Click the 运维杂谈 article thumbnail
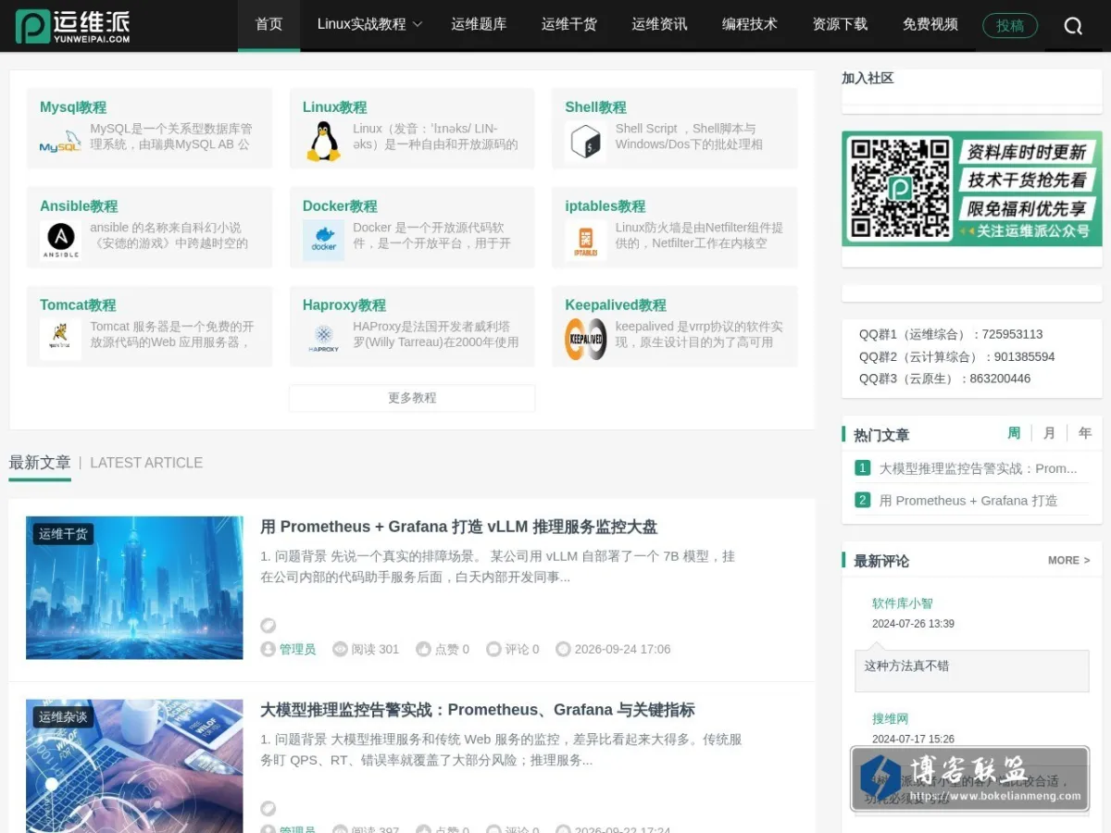1111x833 pixels. tap(134, 766)
